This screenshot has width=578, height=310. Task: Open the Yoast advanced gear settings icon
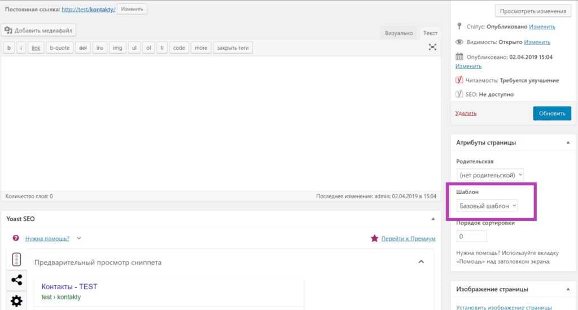[x=17, y=301]
